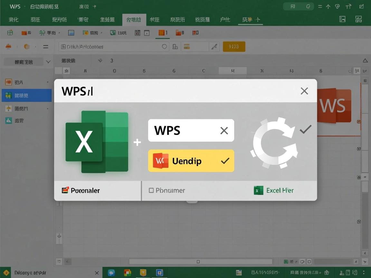371x278 pixels.
Task: Collapse the sheet panel using the triangle above scrollbar
Action: (365, 60)
